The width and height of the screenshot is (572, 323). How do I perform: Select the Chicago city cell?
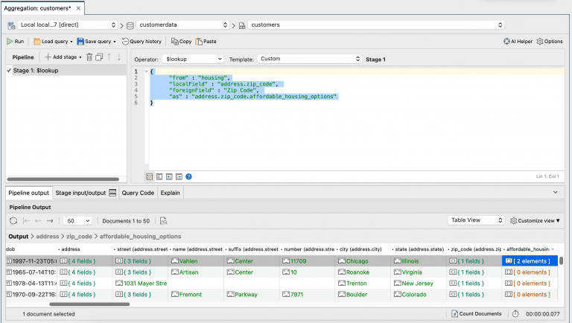[x=357, y=261]
